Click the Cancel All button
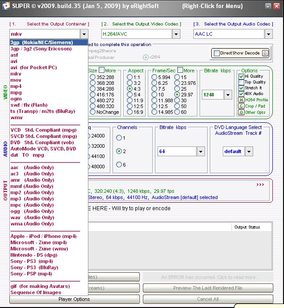The height and width of the screenshot is (308, 284). click(x=208, y=299)
